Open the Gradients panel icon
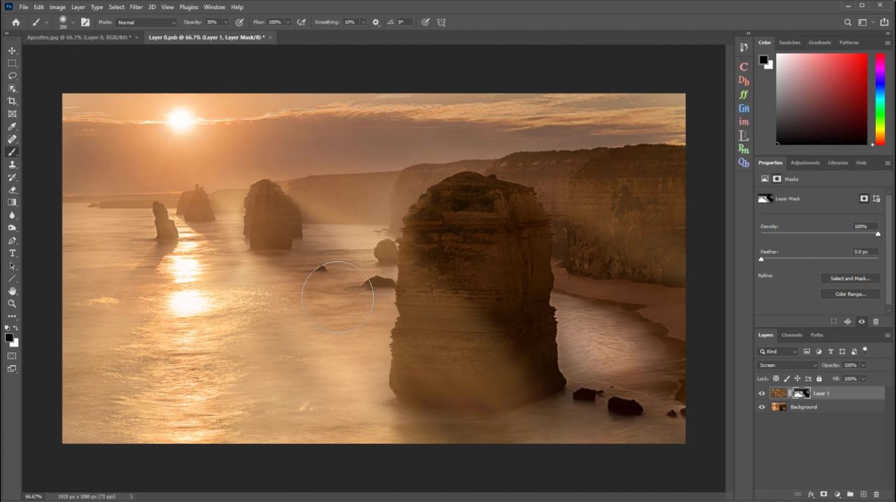Screen dimensions: 896x502 click(x=819, y=42)
